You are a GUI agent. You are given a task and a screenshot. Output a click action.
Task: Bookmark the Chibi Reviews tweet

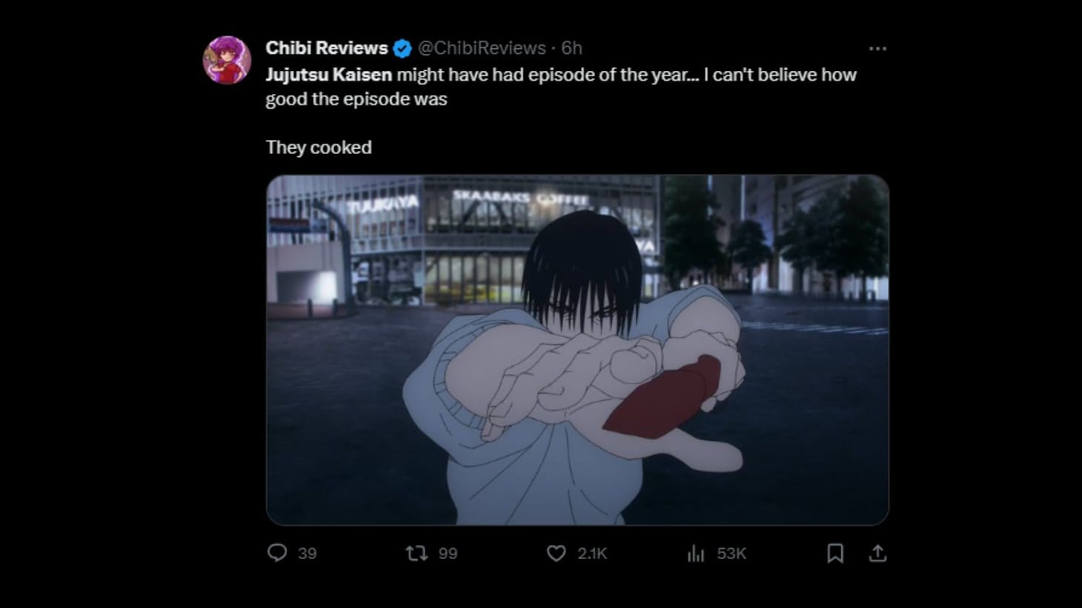click(835, 553)
